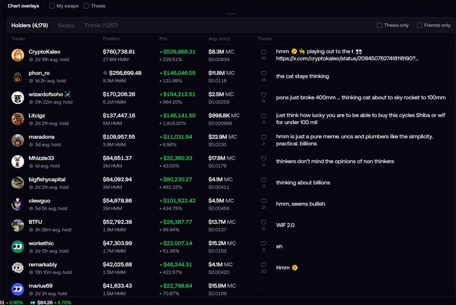Like Mhizzle33's thesis heart icon
The image size is (456, 305).
pos(264,158)
